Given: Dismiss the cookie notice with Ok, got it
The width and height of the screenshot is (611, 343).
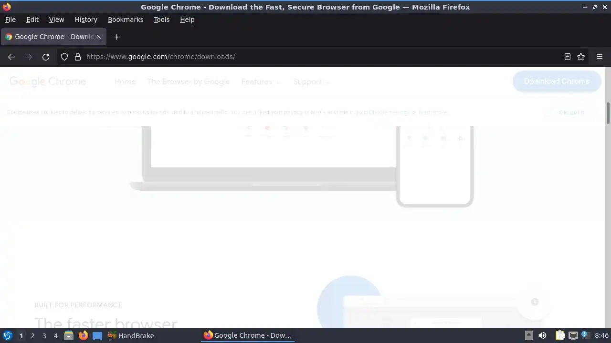Looking at the screenshot, I should point(571,112).
